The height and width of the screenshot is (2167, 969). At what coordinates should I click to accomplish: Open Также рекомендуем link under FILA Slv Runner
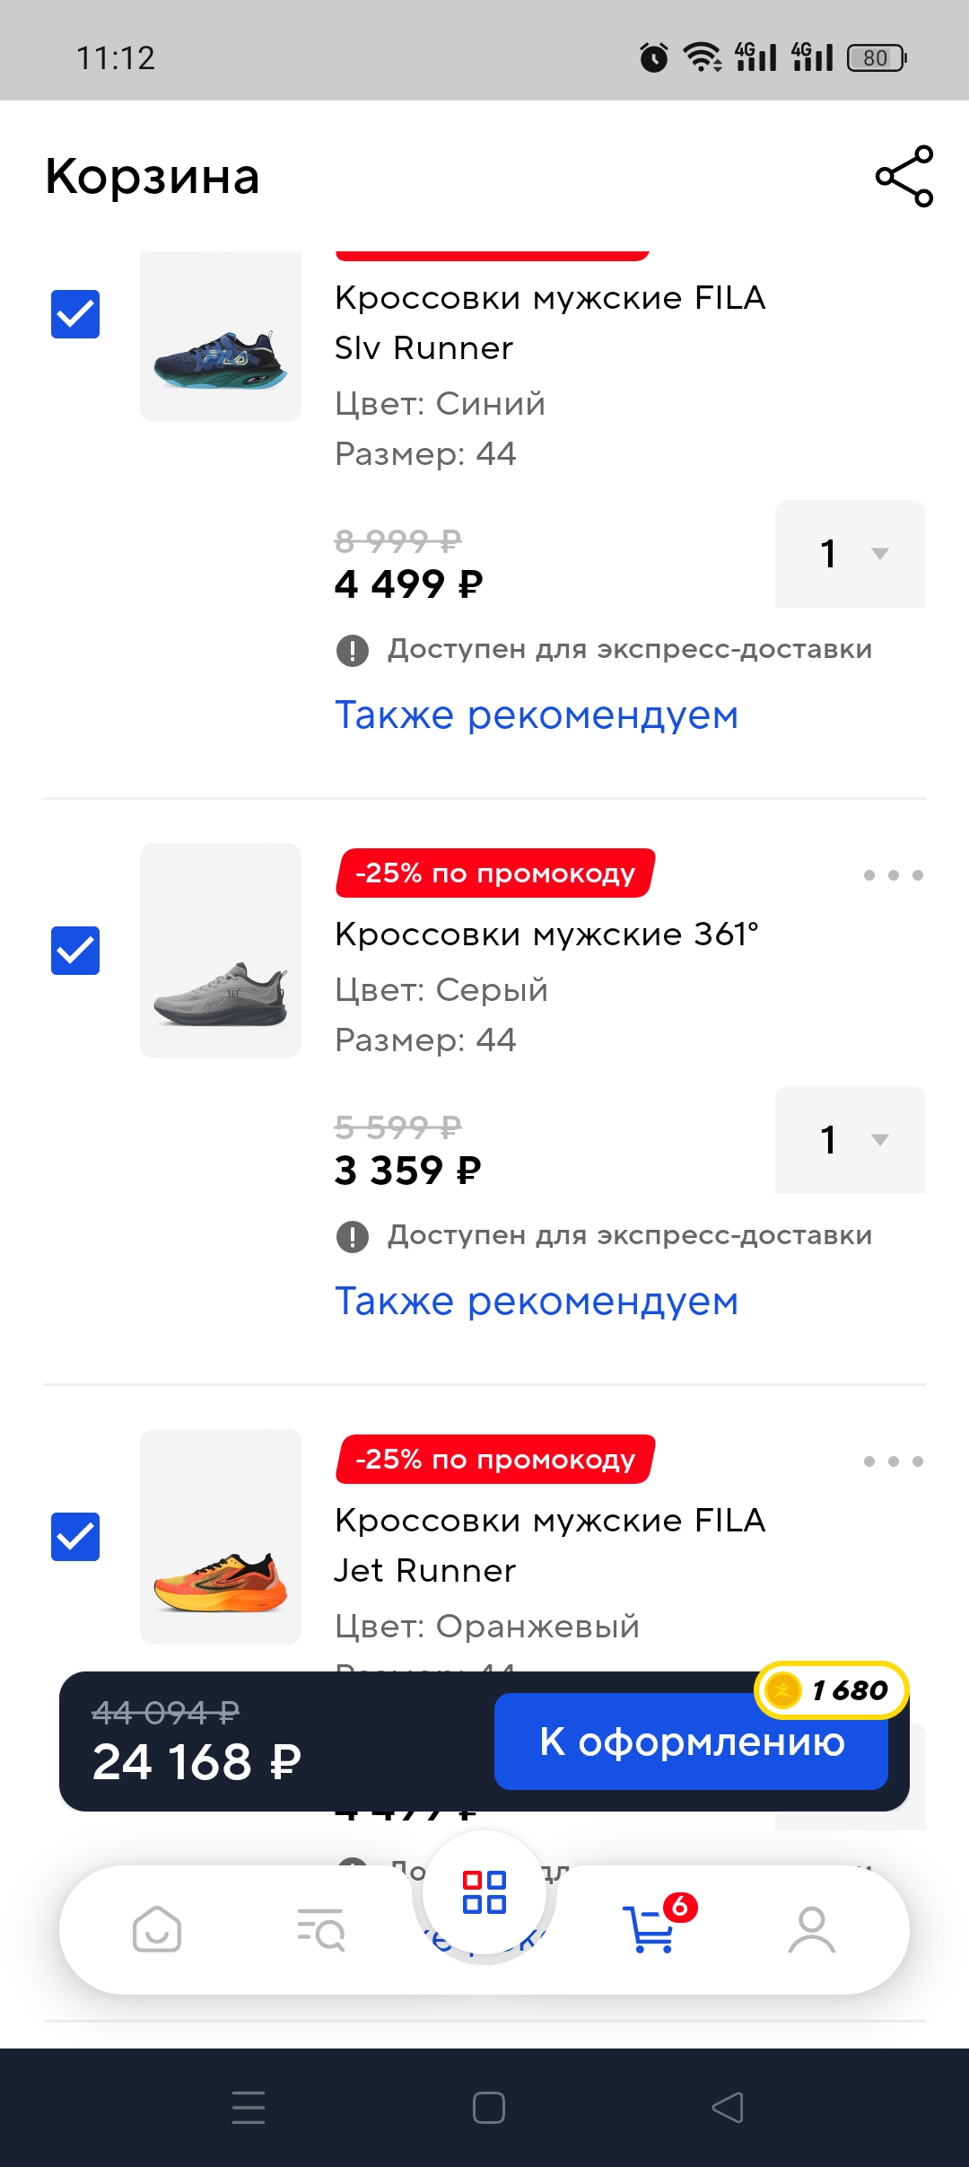click(x=537, y=715)
